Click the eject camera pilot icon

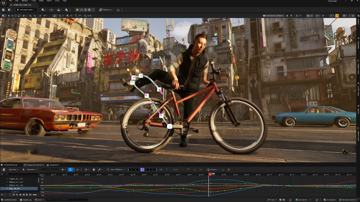click(x=287, y=16)
